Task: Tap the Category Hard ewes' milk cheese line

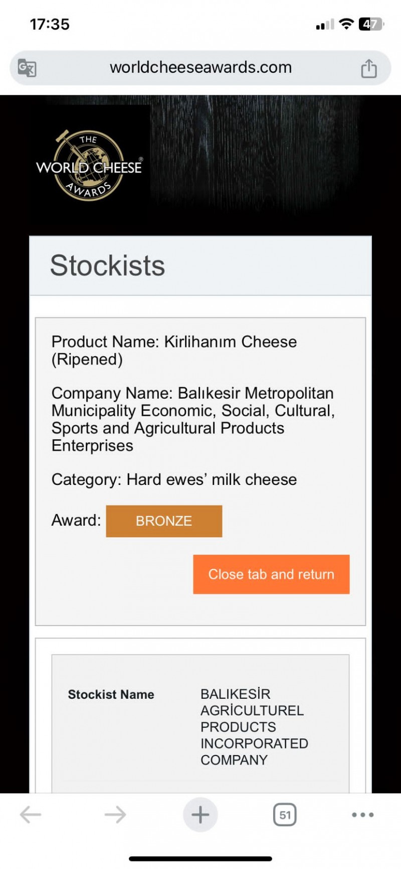Action: tap(174, 479)
